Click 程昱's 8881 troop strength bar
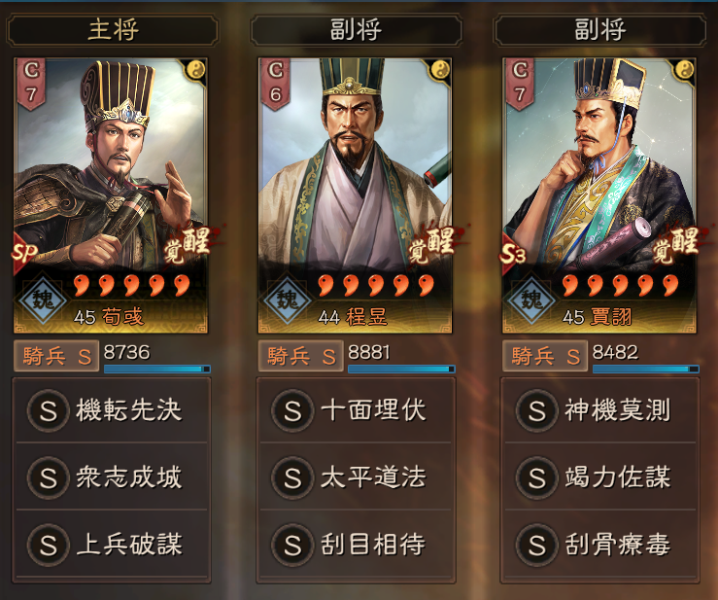 point(401,369)
